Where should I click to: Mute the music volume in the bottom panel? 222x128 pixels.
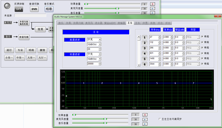point(145,124)
